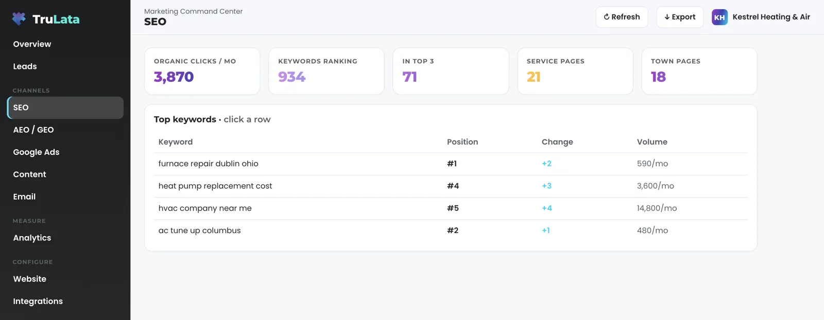Click the TruLata logo icon

[x=19, y=19]
